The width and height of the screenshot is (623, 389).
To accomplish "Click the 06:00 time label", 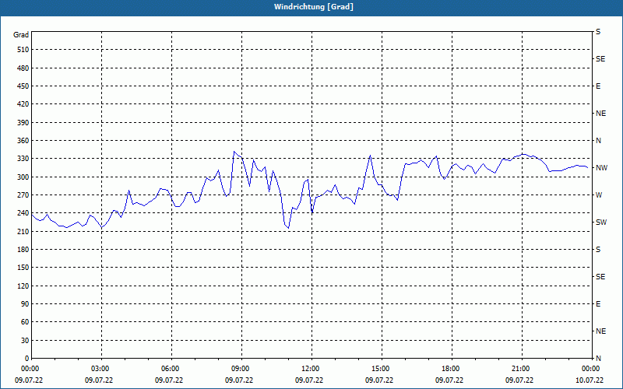I will [170, 369].
